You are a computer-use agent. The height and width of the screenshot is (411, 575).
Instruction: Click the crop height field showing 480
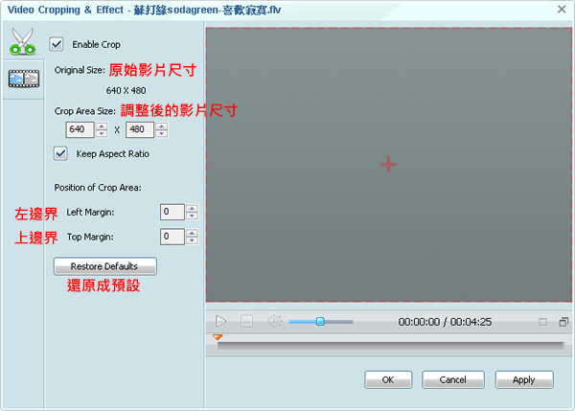[140, 129]
